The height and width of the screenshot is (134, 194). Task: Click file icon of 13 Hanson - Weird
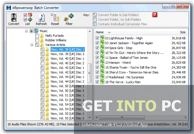pos(102,63)
